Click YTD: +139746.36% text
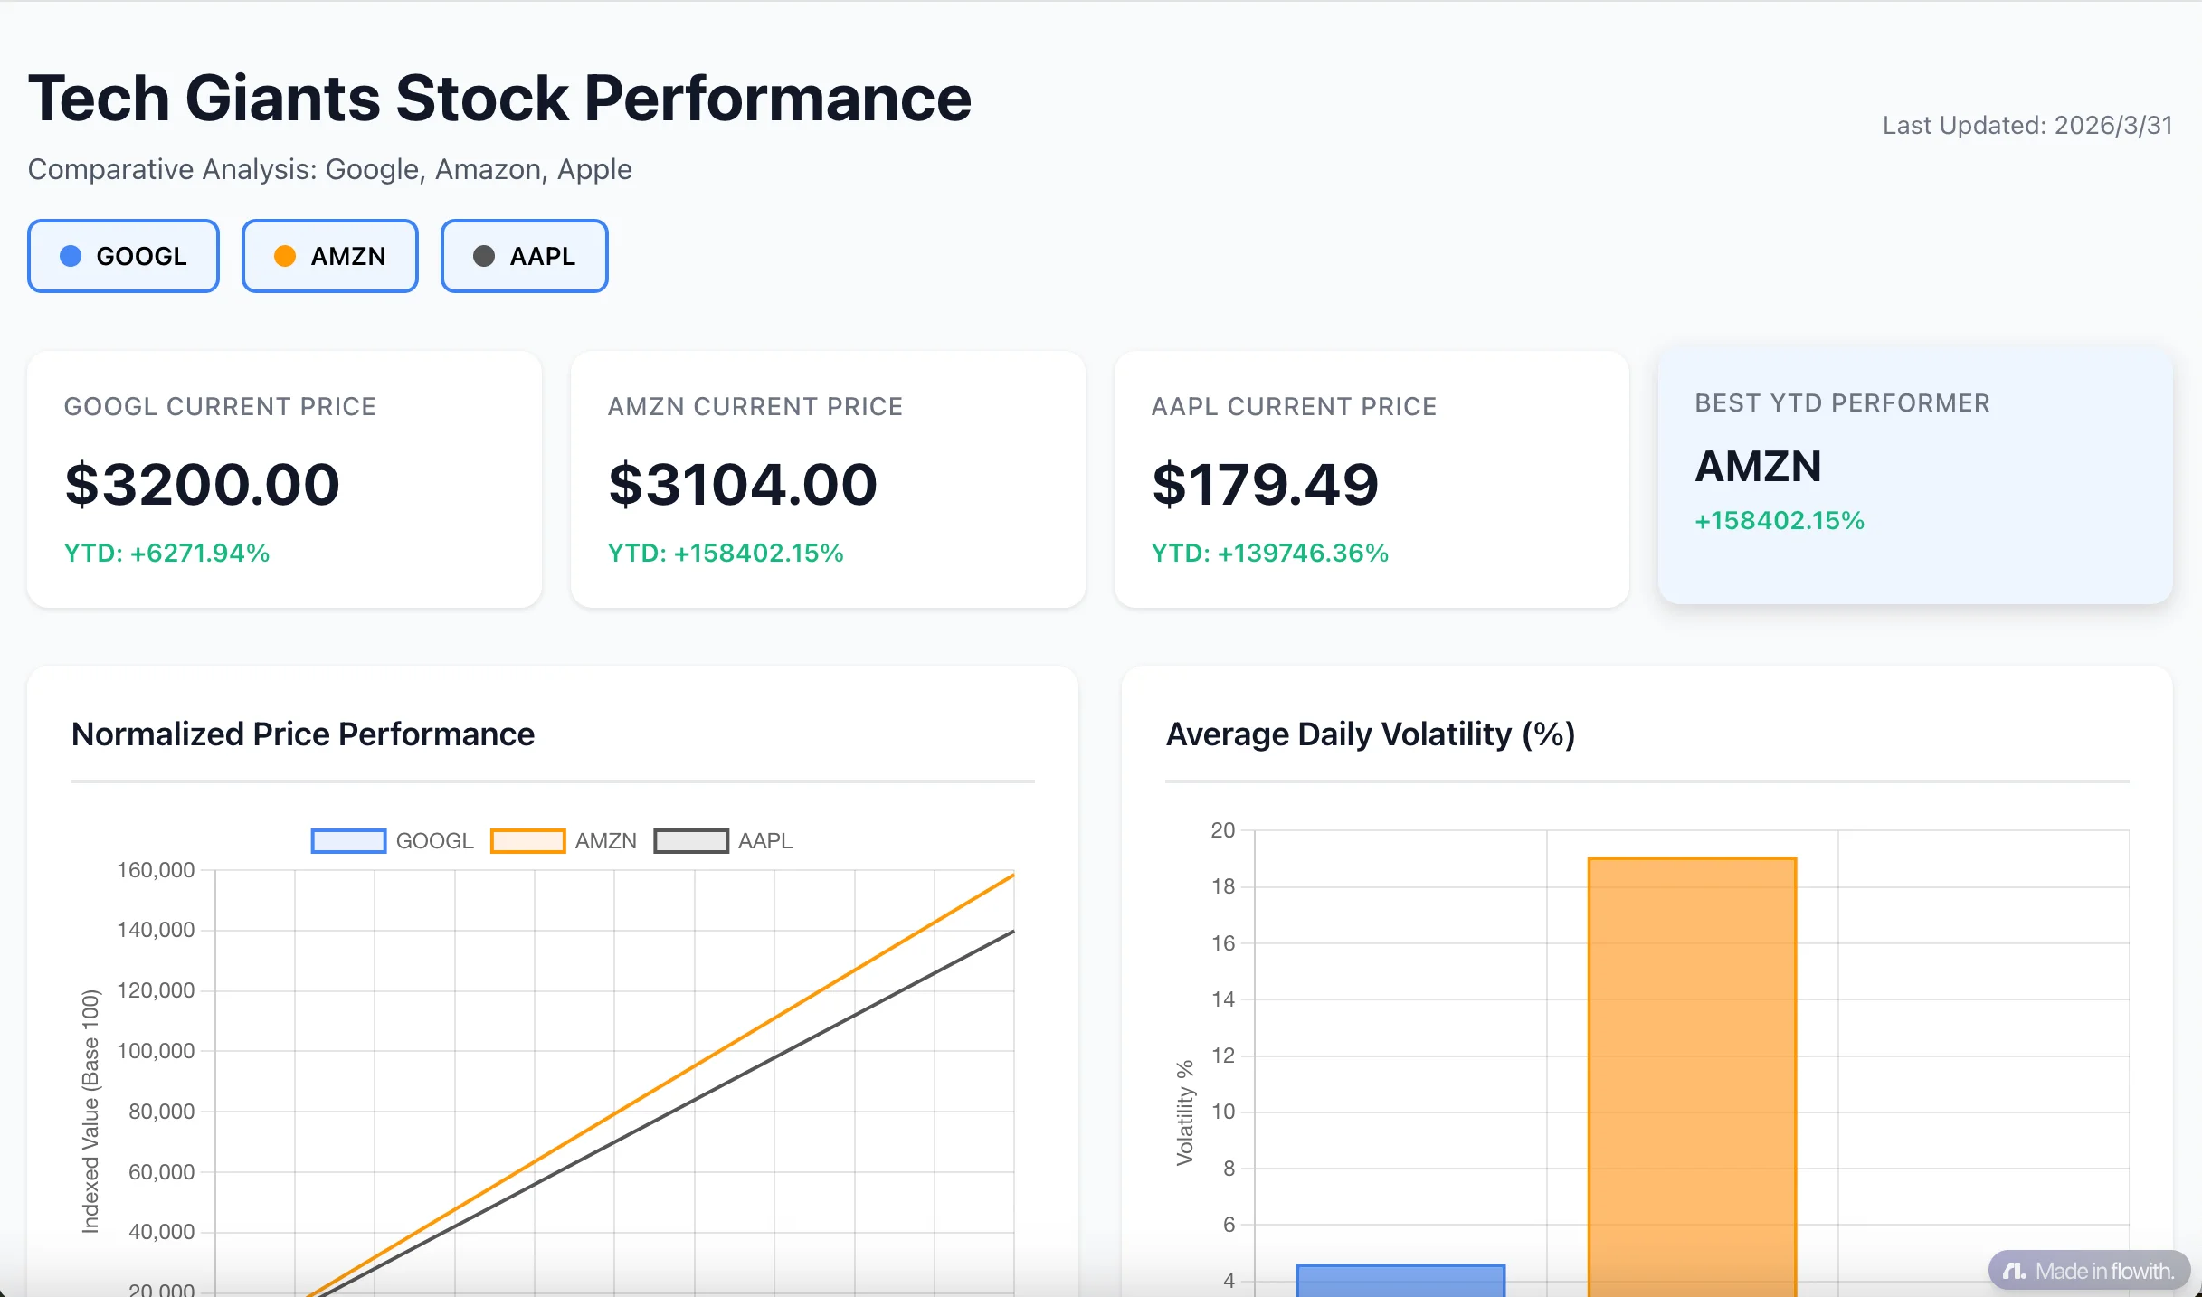 pos(1270,553)
